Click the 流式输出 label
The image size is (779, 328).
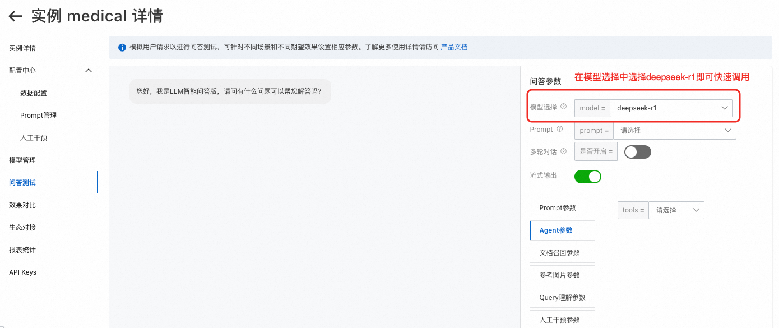pos(544,176)
